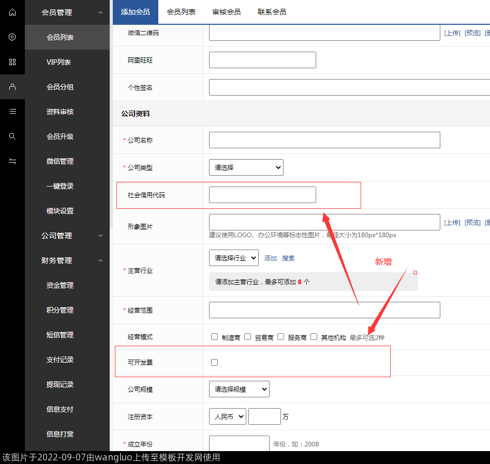Viewport: 490px width, 464px height.
Task: Click the 添加 link beside industry dropdown
Action: point(271,258)
